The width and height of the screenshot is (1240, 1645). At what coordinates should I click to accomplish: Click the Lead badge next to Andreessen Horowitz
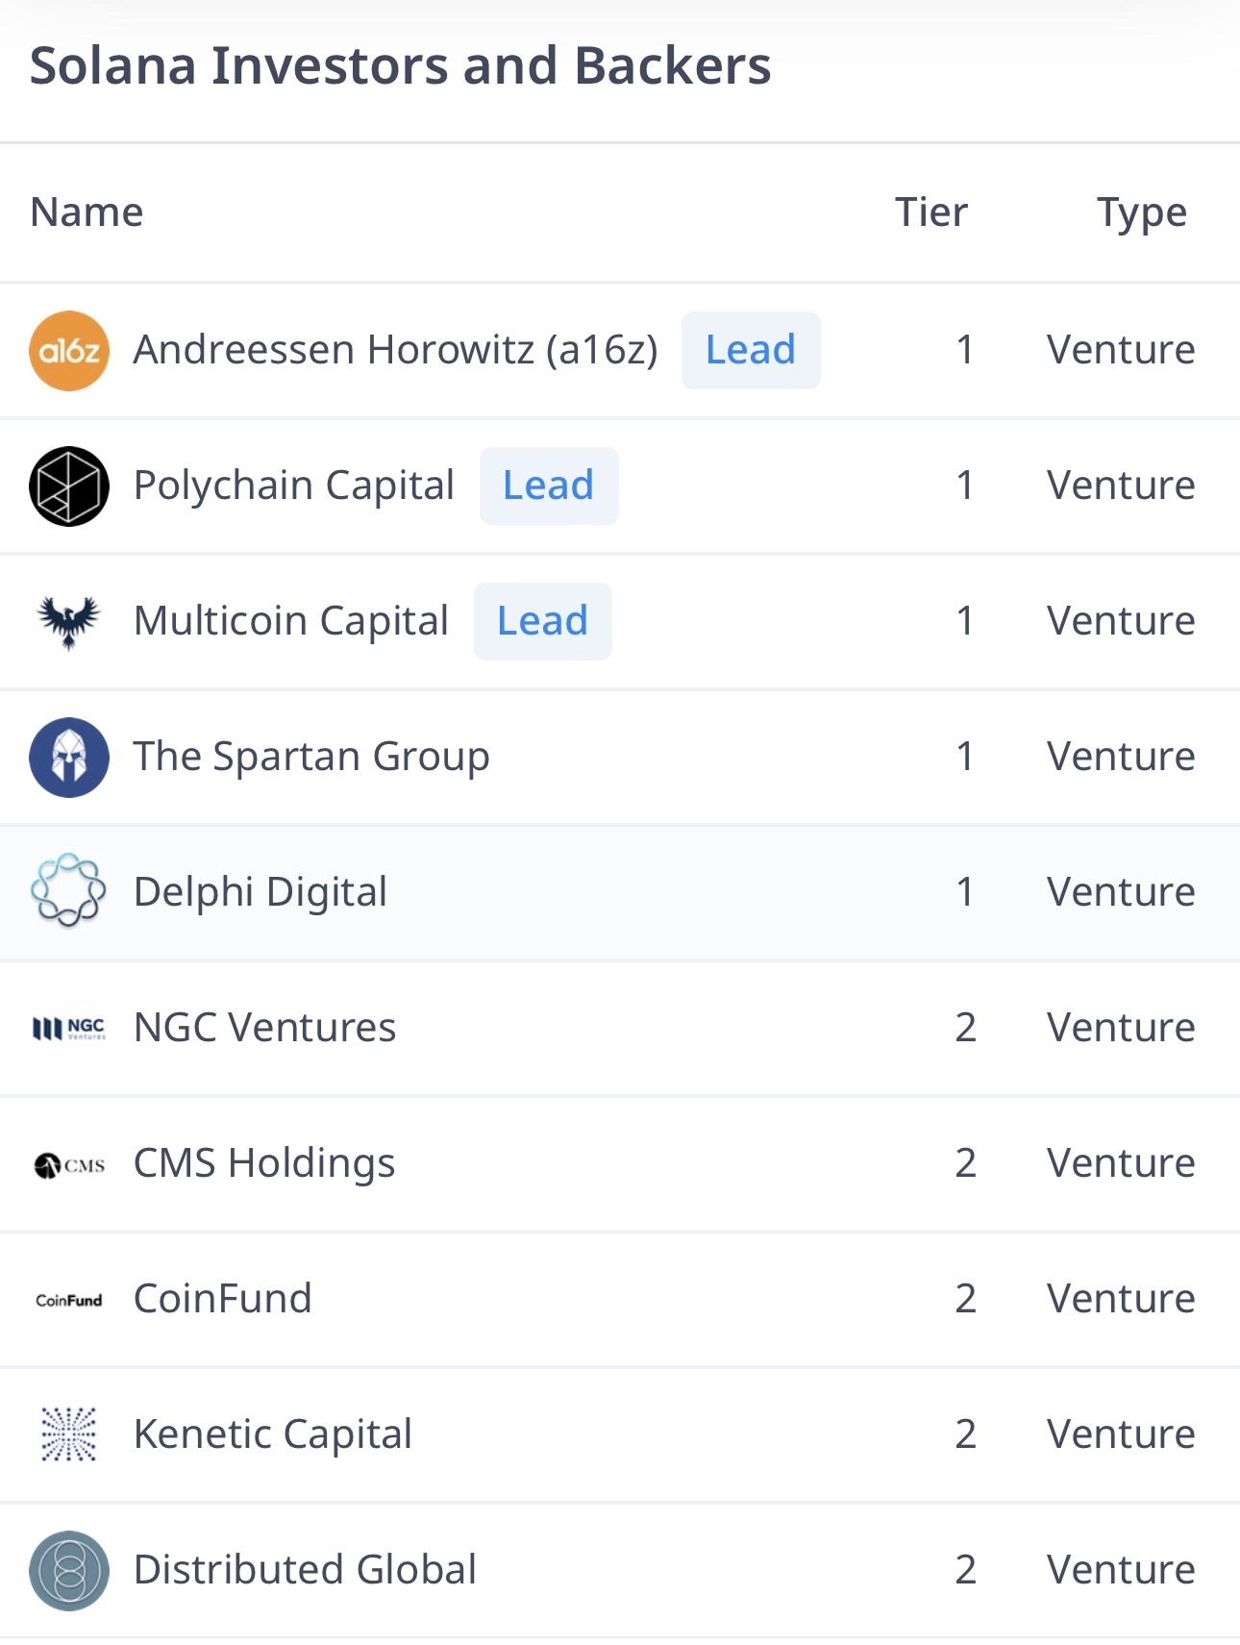(x=751, y=350)
